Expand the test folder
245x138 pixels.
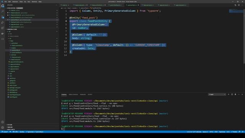tap(10, 74)
